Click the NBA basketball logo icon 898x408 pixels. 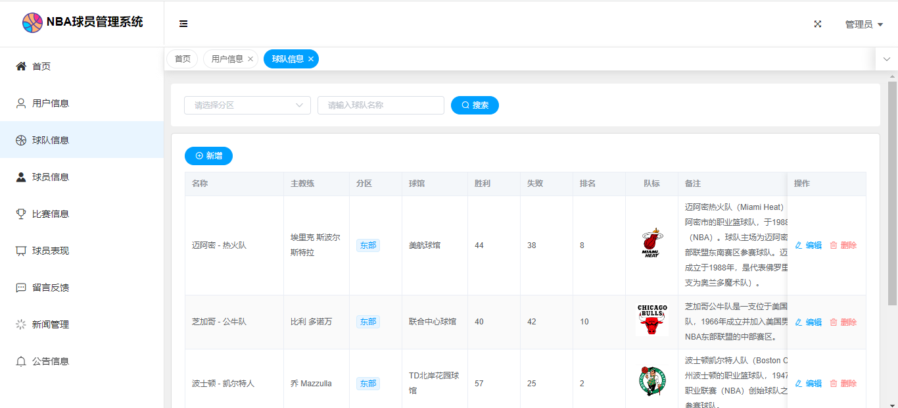pos(32,22)
